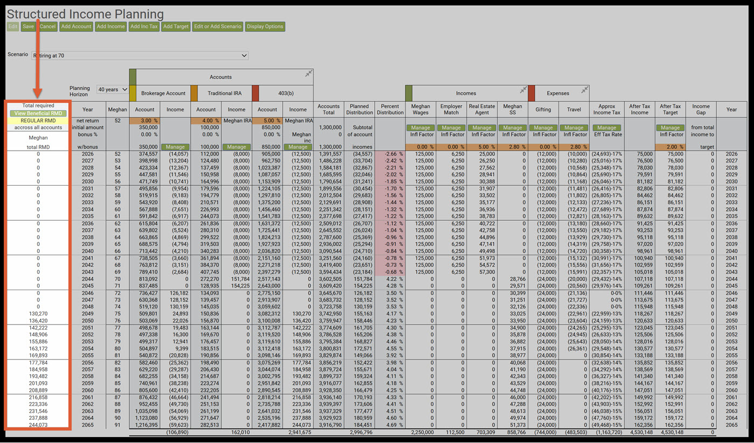The image size is (754, 443).
Task: Edit the Meghan SS 2.80 % inflation factor
Action: tap(513, 147)
